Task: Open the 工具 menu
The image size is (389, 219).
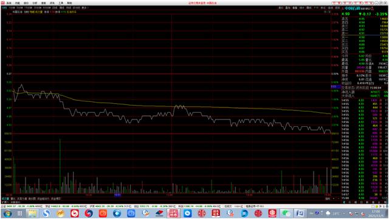Action: tap(61, 3)
